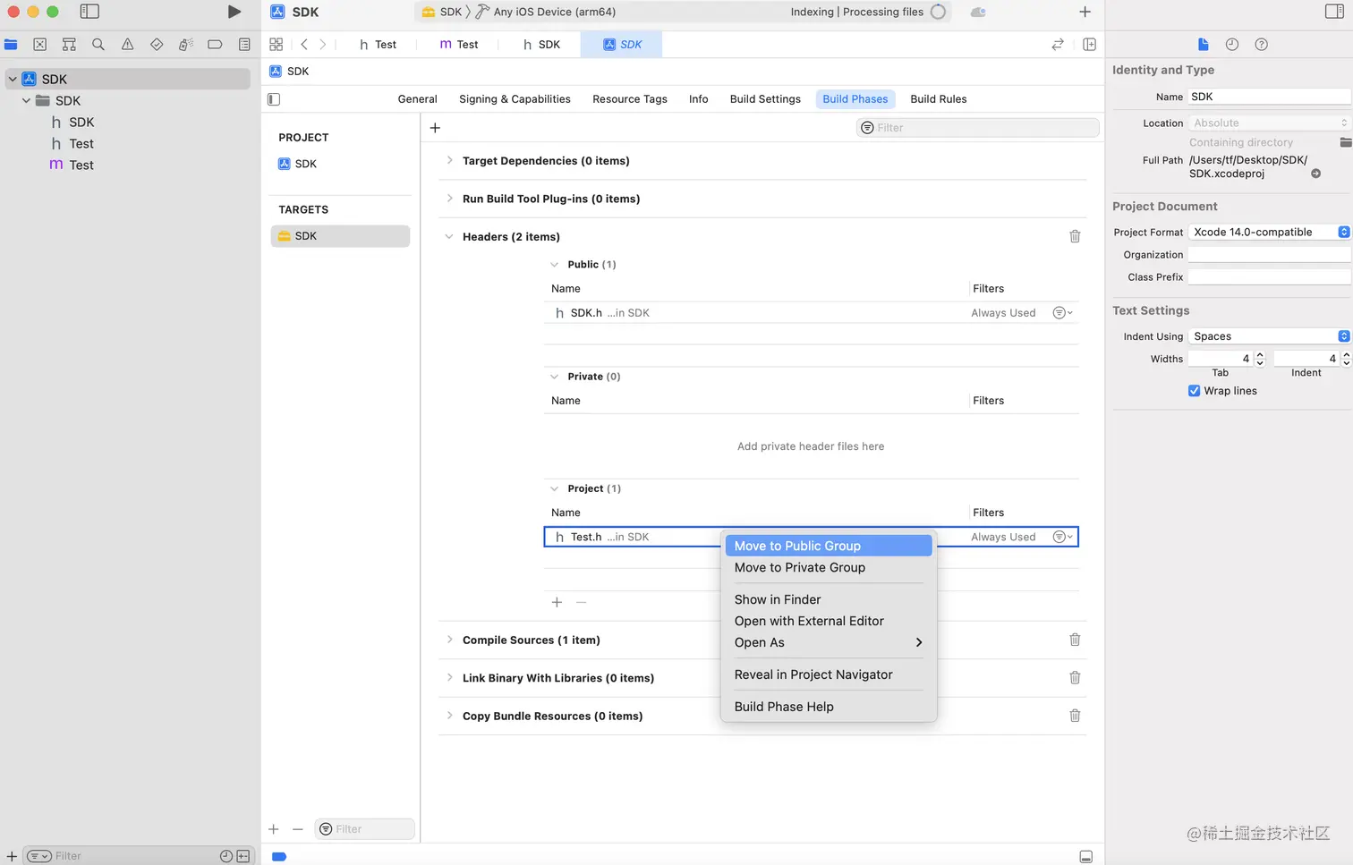Show the file inspector
This screenshot has height=865, width=1353.
tap(1204, 45)
